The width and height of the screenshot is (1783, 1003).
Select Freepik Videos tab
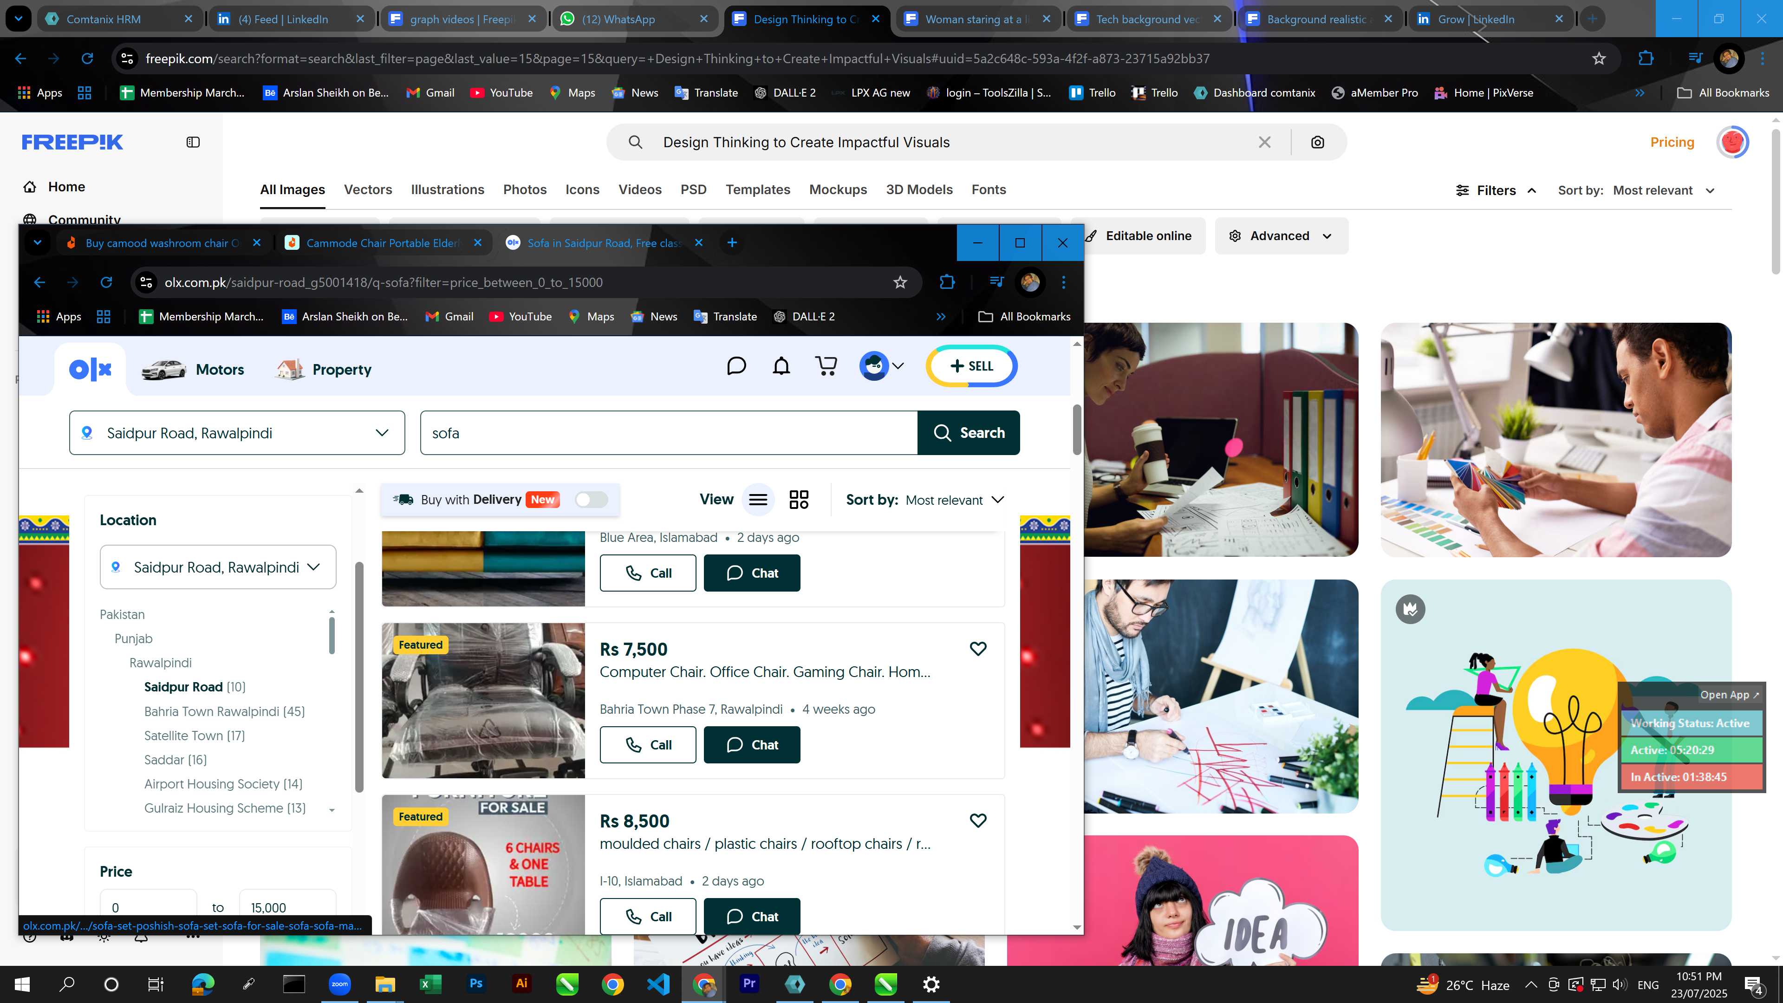(639, 189)
